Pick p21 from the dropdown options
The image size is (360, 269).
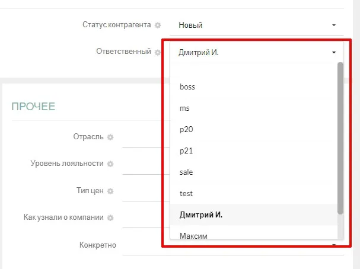click(186, 150)
